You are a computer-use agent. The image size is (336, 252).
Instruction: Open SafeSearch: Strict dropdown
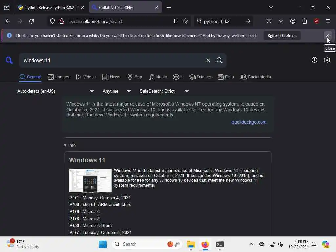coord(164,91)
